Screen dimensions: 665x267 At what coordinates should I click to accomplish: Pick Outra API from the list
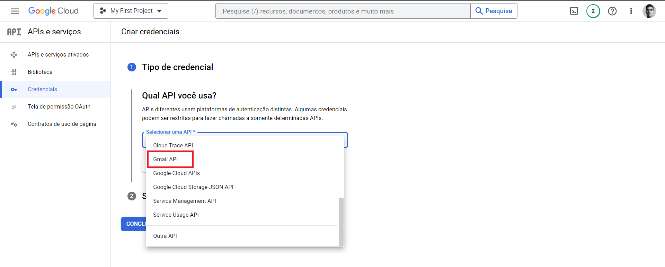[165, 236]
